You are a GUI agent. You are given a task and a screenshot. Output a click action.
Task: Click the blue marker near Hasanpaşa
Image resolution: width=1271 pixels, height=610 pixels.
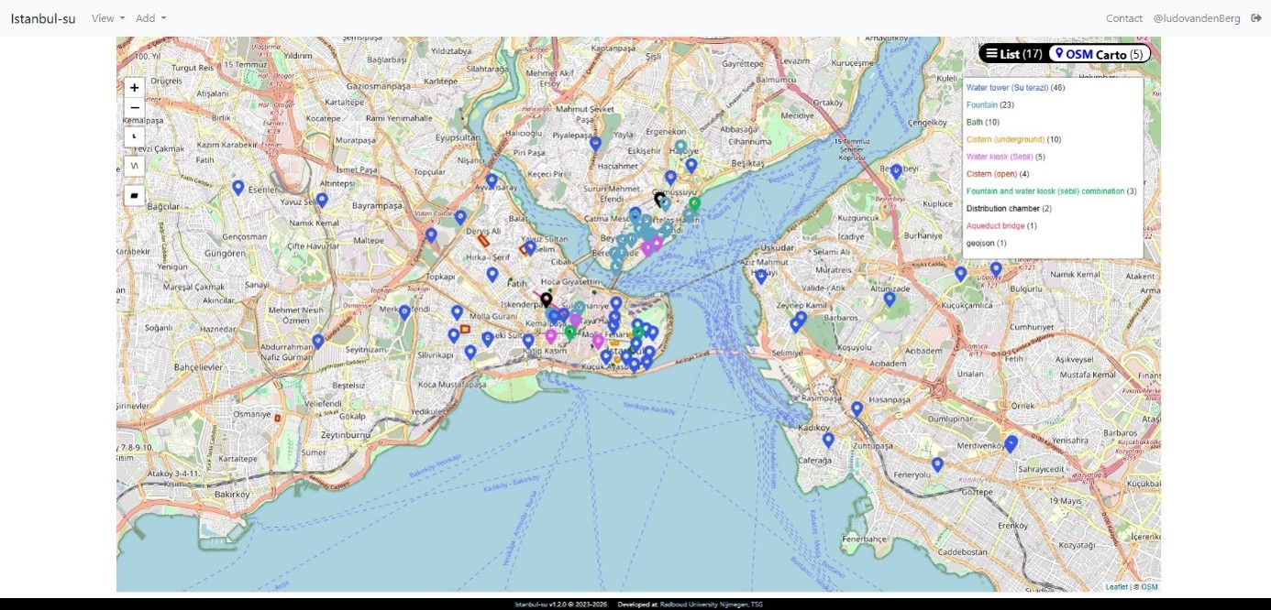pyautogui.click(x=857, y=409)
